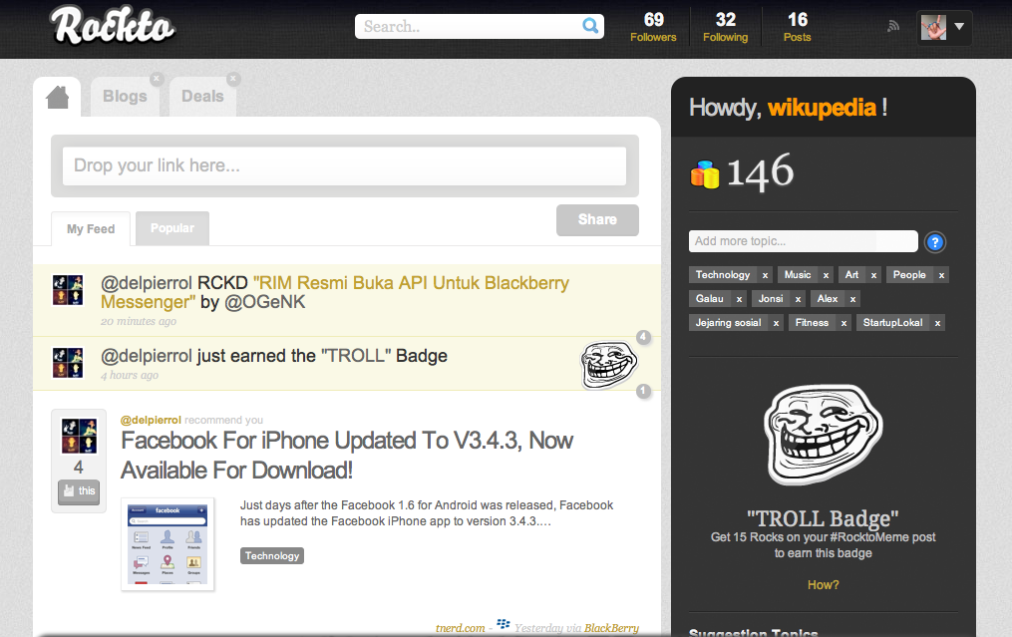The width and height of the screenshot is (1012, 637).
Task: Open the Technology topic in sidebar
Action: click(x=723, y=275)
